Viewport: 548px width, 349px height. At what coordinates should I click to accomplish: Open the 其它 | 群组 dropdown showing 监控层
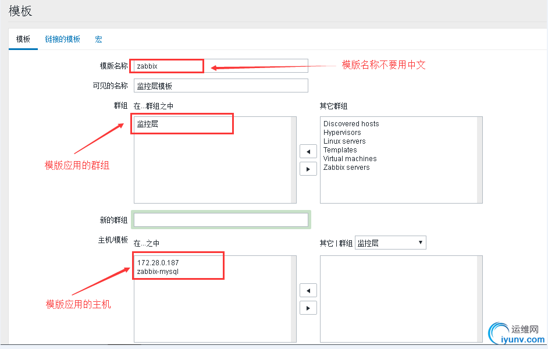[390, 243]
